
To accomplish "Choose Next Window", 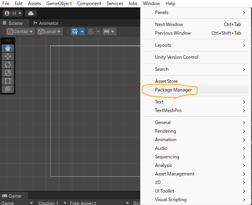I will tap(196, 25).
